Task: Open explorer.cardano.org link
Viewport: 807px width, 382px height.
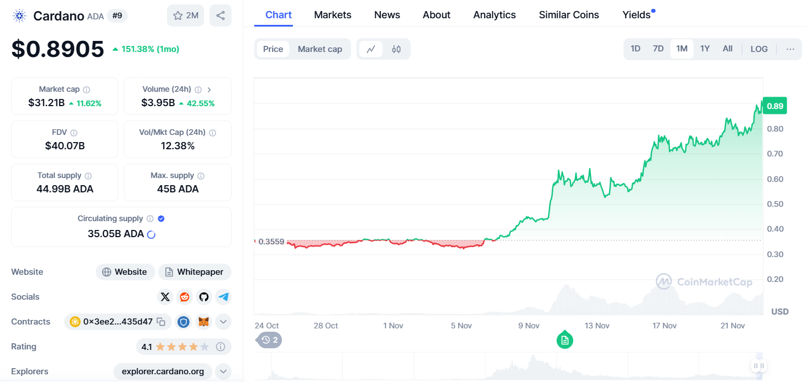Action: point(163,371)
